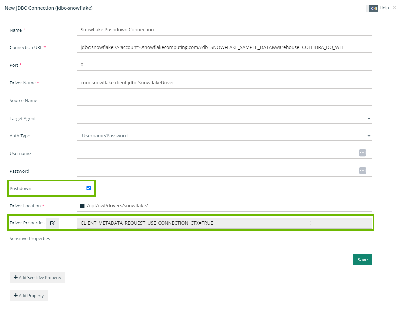Image resolution: width=401 pixels, height=311 pixels.
Task: Click the plus icon on Add Sensitive Property
Action: (15, 277)
